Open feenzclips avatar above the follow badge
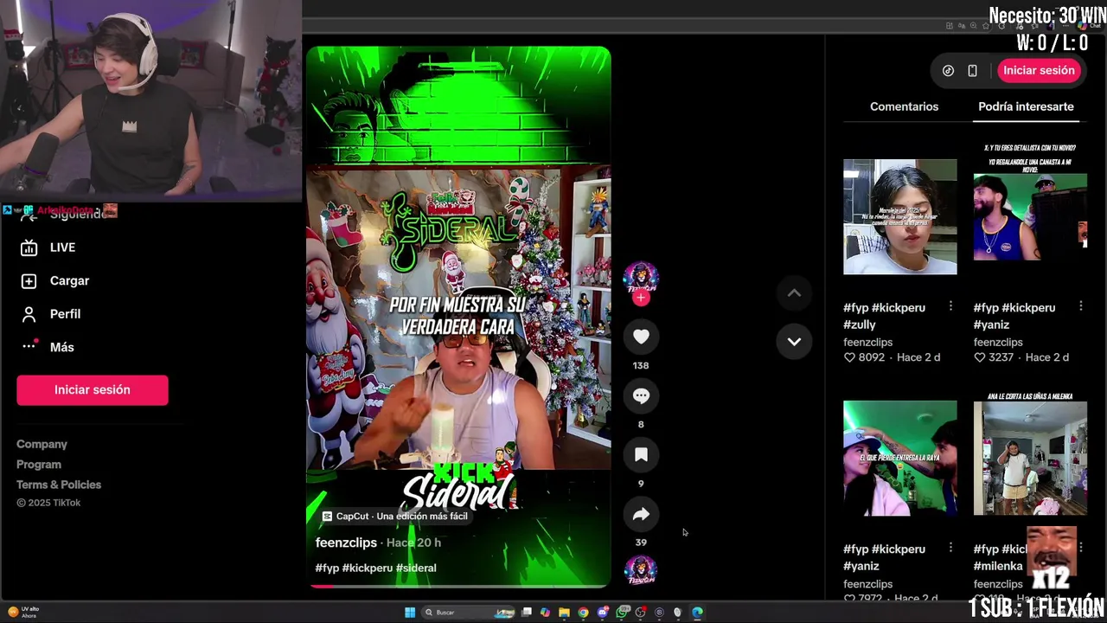The width and height of the screenshot is (1107, 623). (641, 277)
